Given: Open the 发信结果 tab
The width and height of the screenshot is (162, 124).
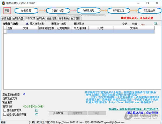Looking at the screenshot, I should [x=52, y=18].
